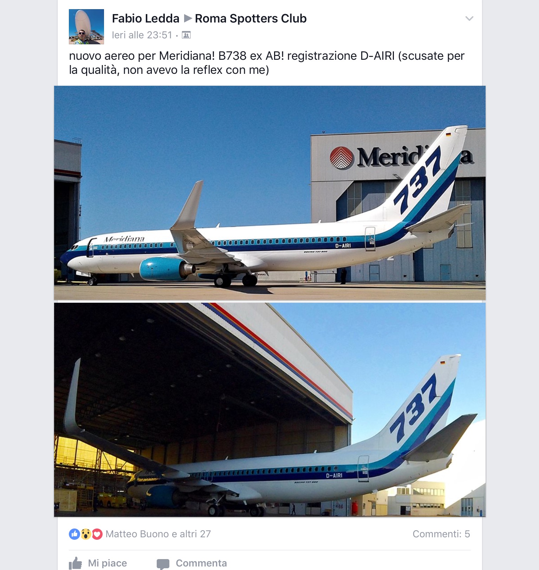Expand the post options chevron
The height and width of the screenshot is (570, 539).
(x=469, y=18)
